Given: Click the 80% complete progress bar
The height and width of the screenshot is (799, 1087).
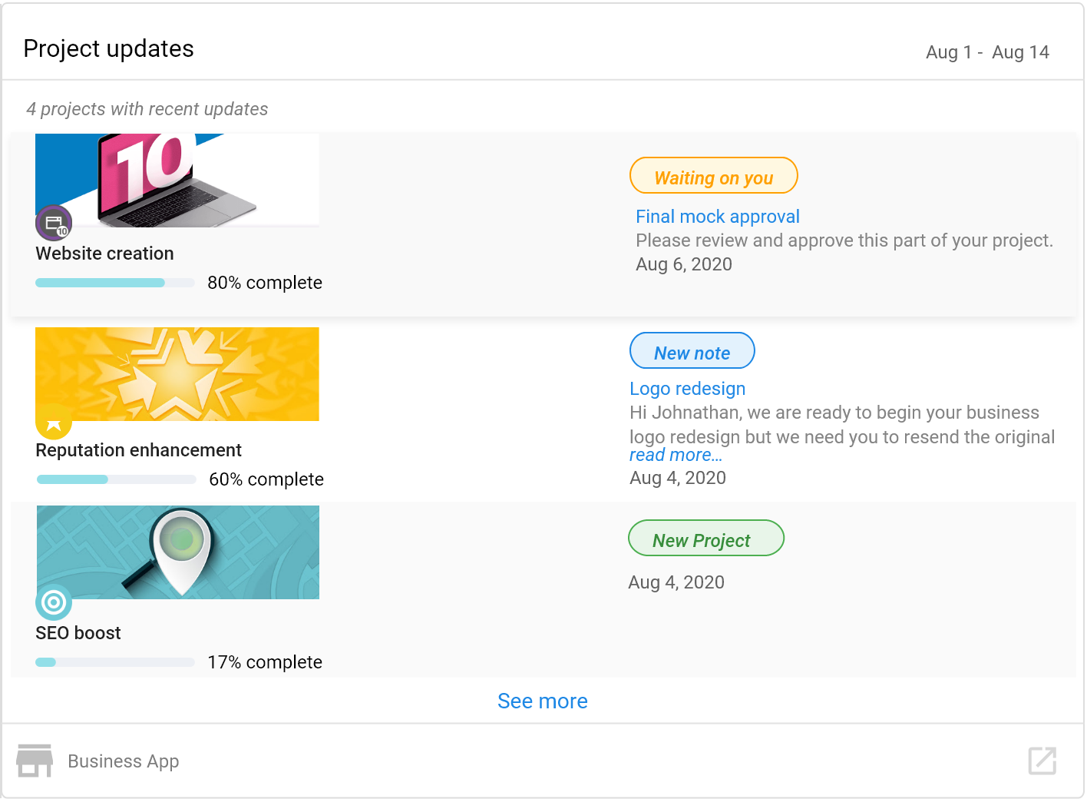Looking at the screenshot, I should [x=115, y=283].
